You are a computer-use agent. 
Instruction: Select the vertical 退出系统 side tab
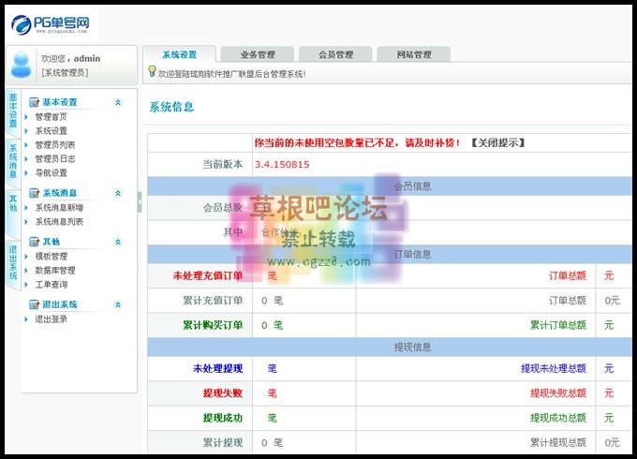click(13, 263)
